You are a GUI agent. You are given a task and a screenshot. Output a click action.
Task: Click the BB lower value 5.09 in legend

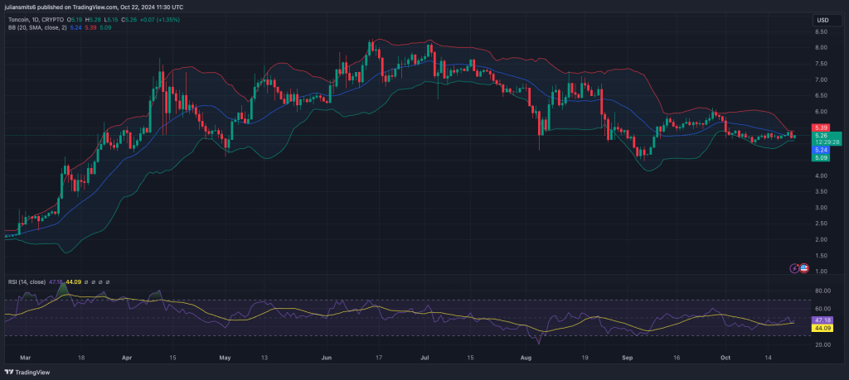click(x=105, y=27)
